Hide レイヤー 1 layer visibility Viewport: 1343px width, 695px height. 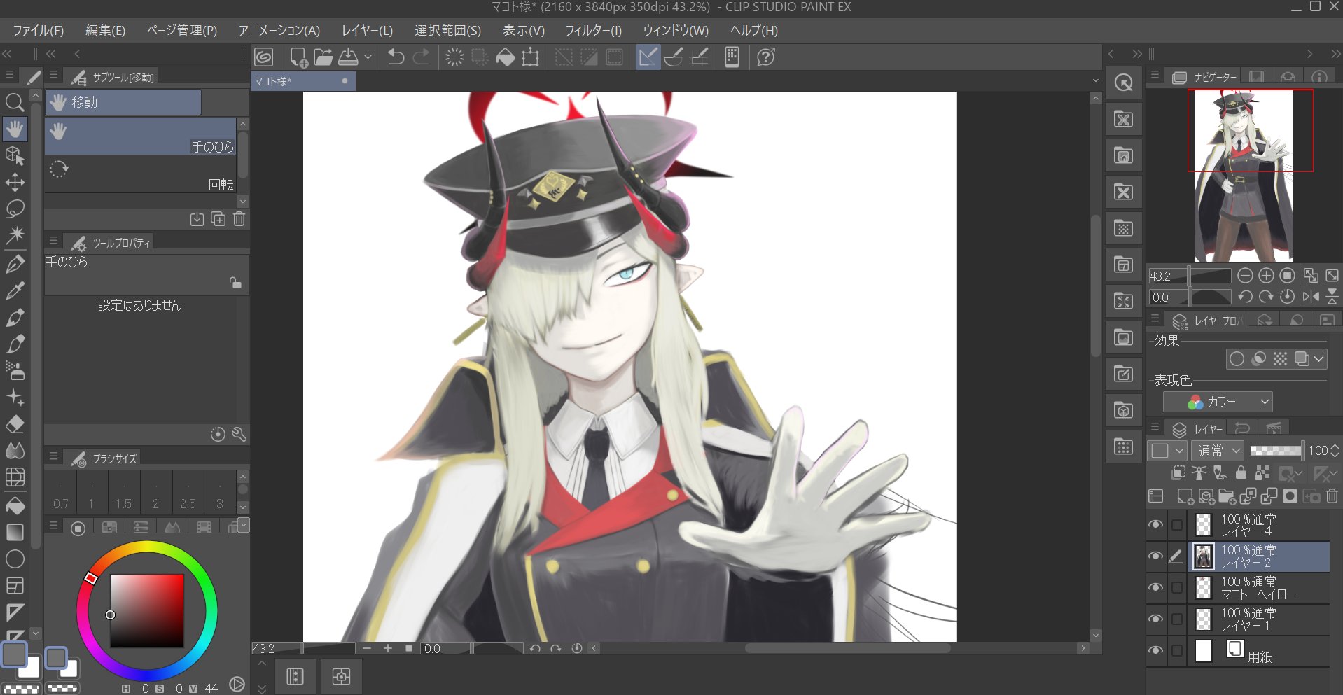pyautogui.click(x=1156, y=619)
